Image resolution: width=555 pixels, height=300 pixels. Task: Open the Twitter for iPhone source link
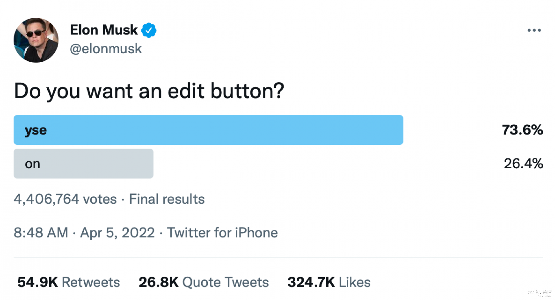point(222,232)
